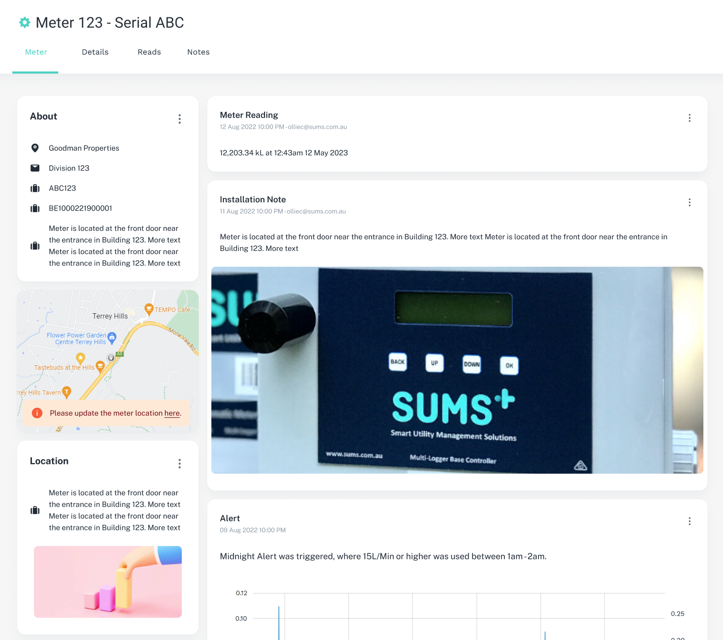This screenshot has height=640, width=723.
Task: Click the 12,203.34 kL reading value
Action: click(284, 153)
